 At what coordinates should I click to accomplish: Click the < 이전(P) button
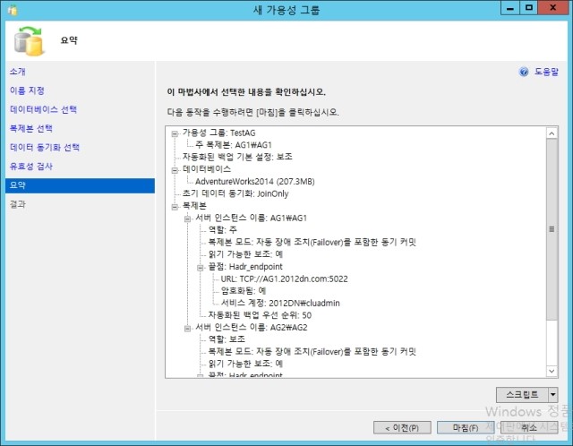coord(402,428)
